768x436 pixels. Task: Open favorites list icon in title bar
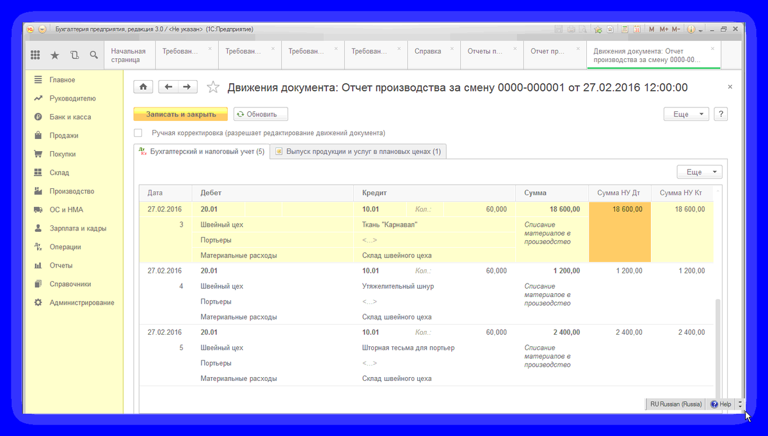point(610,29)
